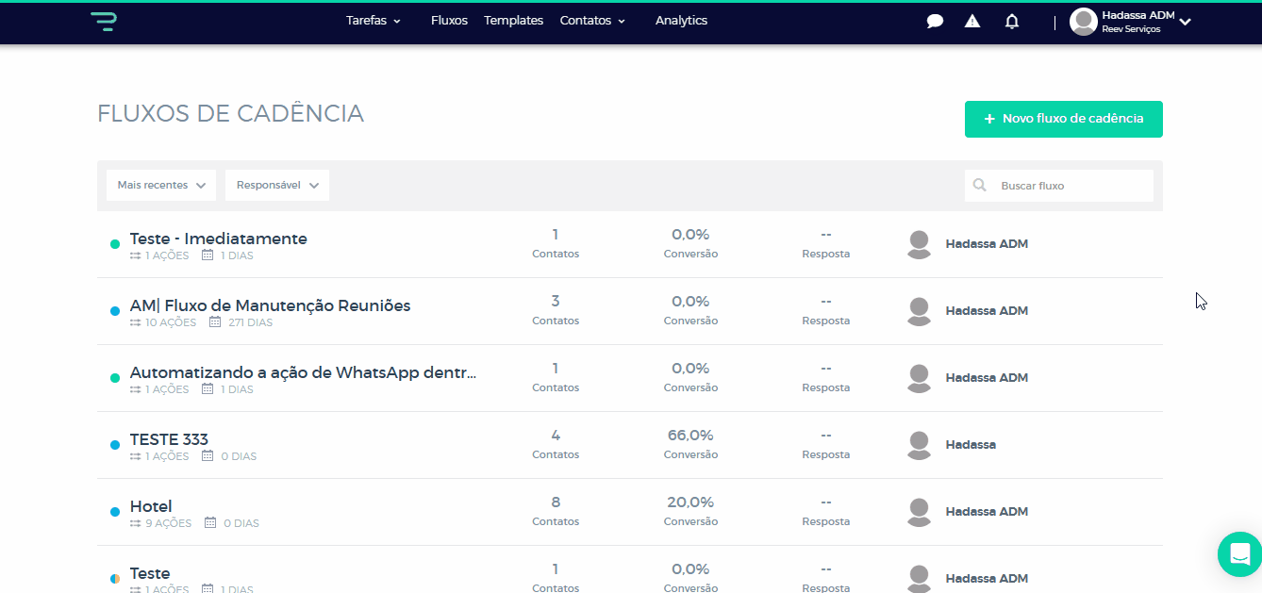Click the responsible avatar on Hotel row
Image resolution: width=1262 pixels, height=593 pixels.
click(x=920, y=512)
